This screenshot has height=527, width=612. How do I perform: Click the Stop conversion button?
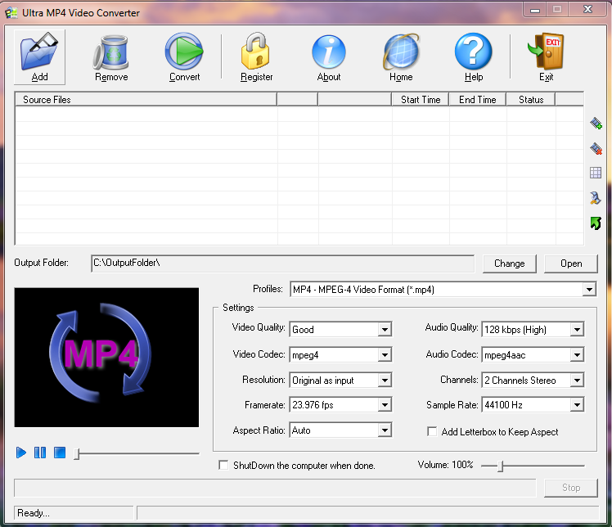click(x=571, y=488)
